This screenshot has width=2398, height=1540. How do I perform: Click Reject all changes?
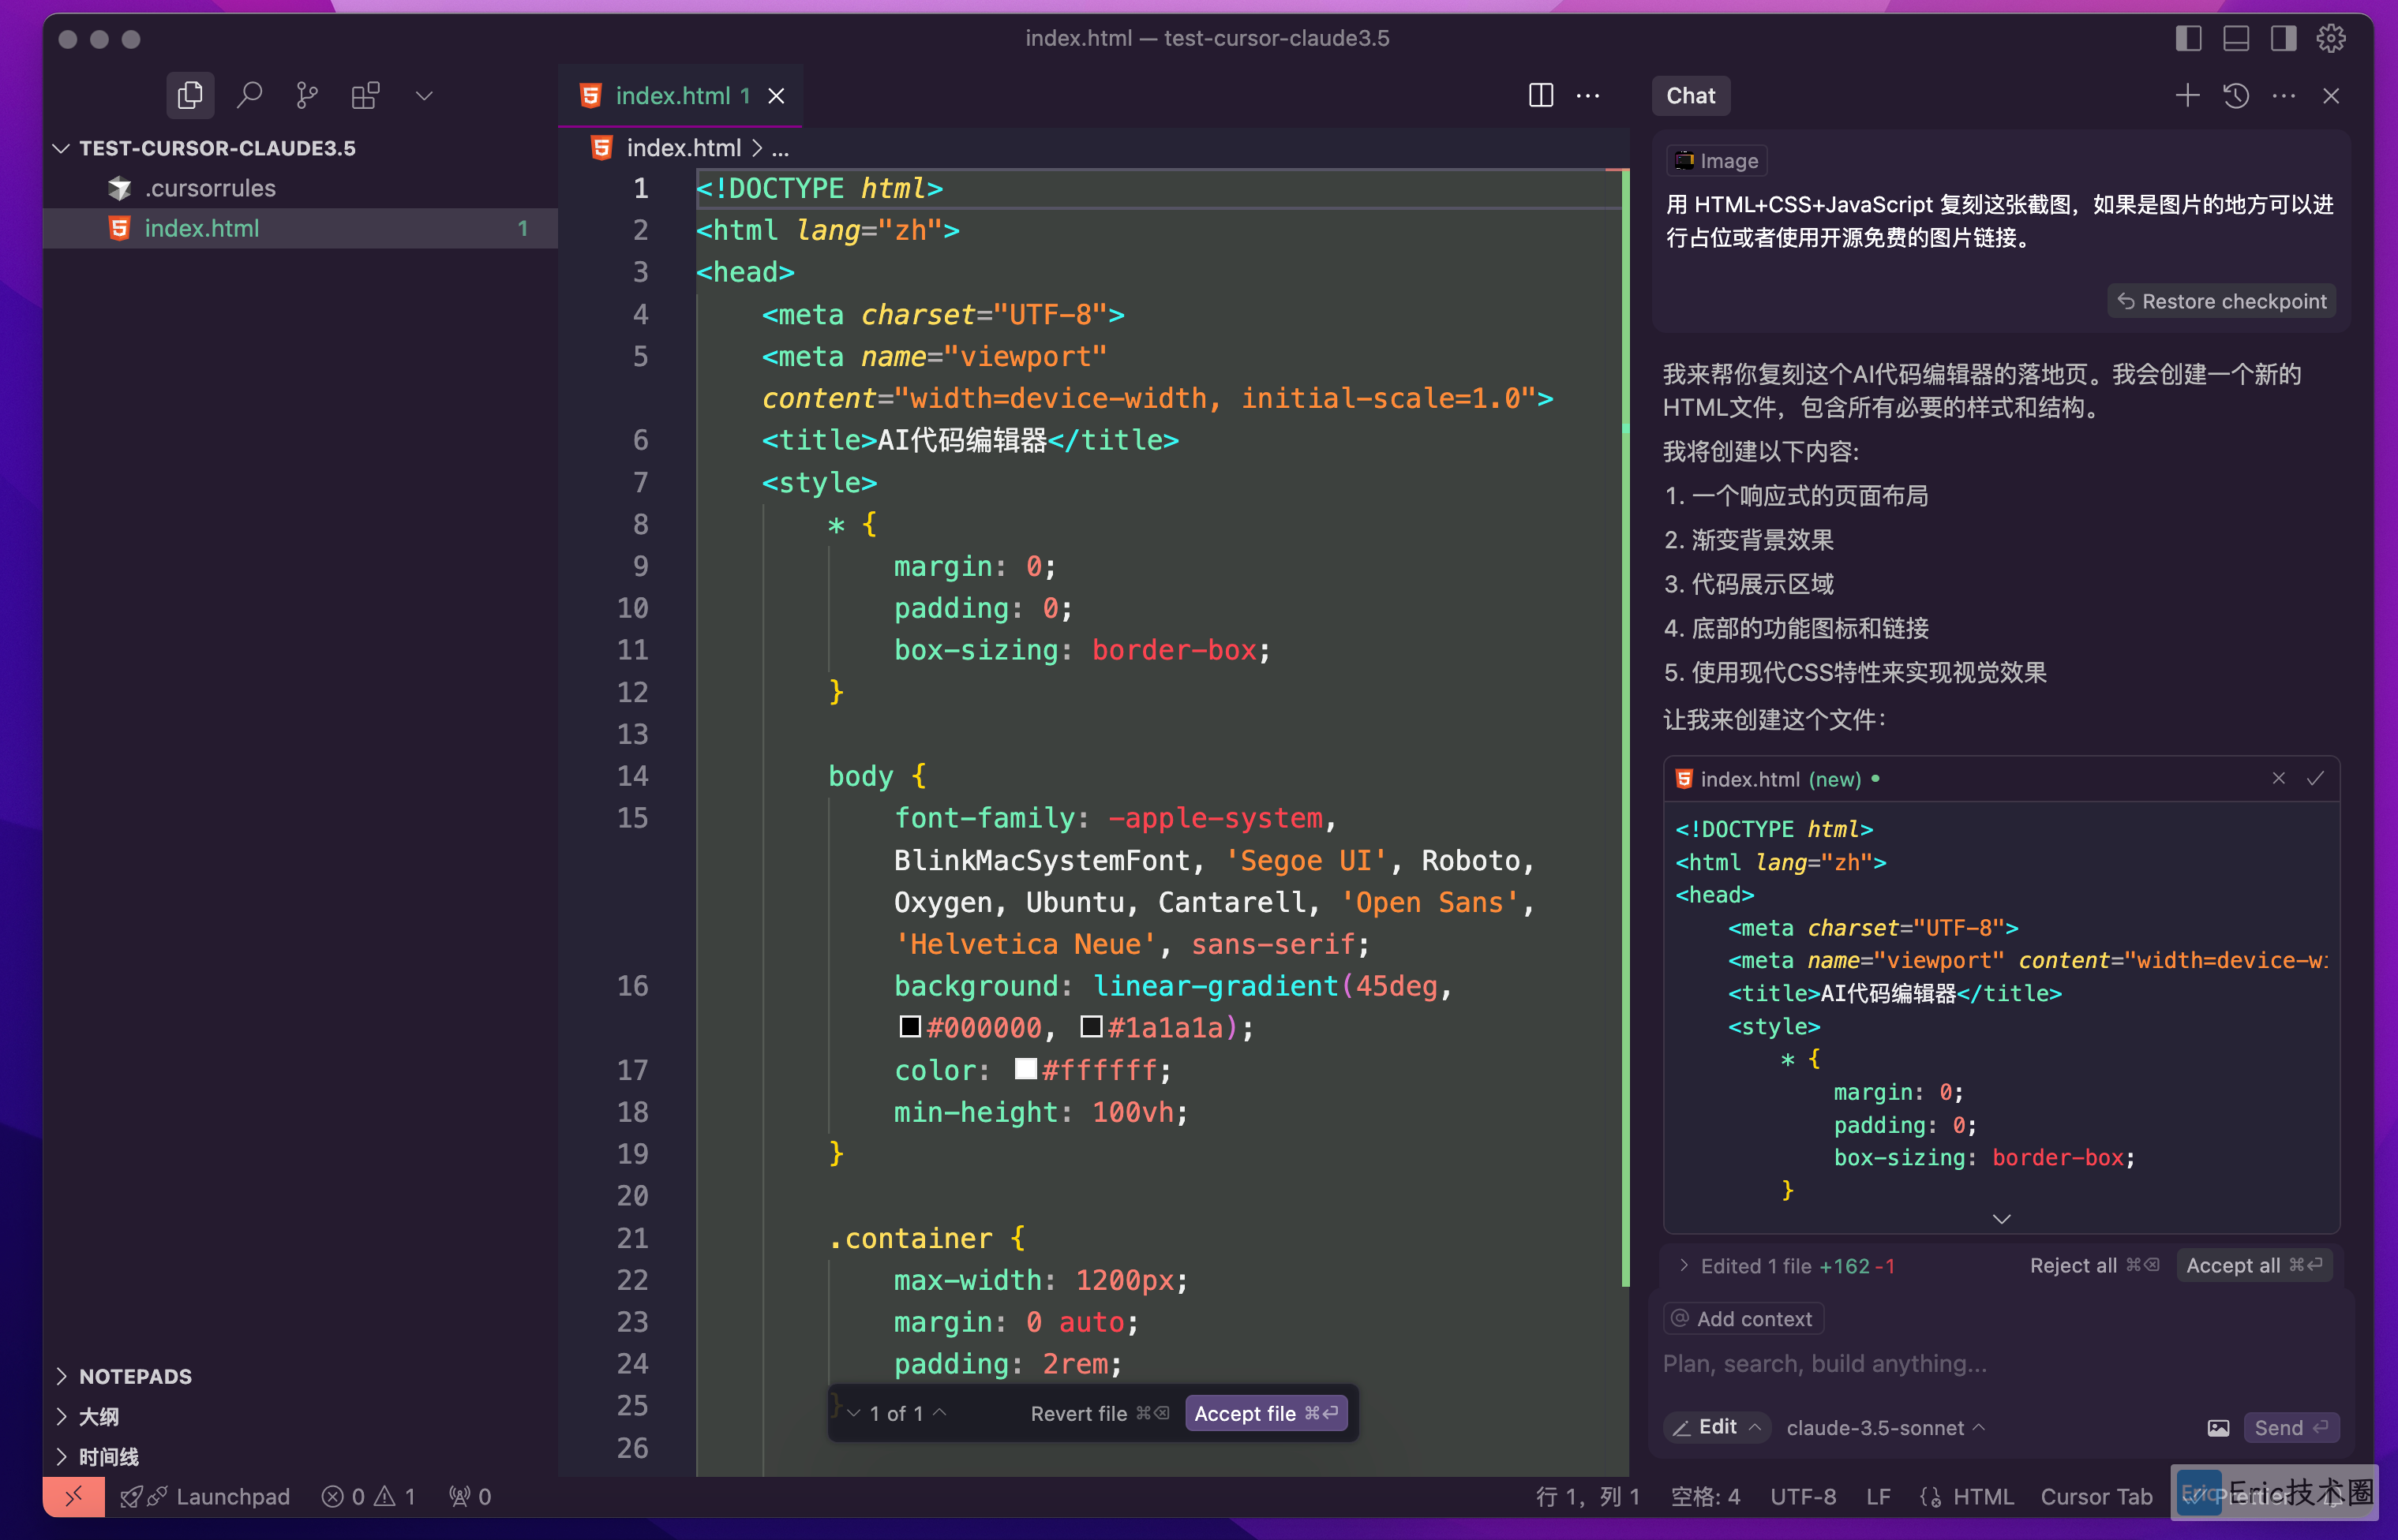click(2095, 1265)
